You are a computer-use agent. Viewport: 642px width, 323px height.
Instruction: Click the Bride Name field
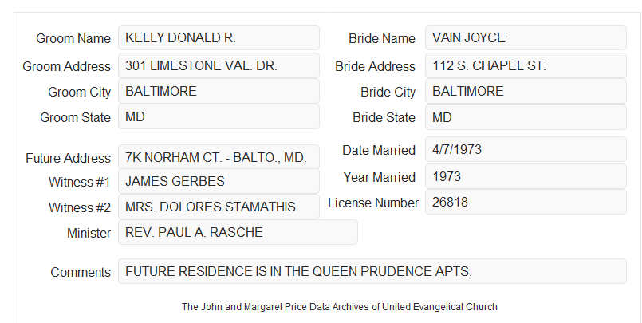[x=526, y=37]
